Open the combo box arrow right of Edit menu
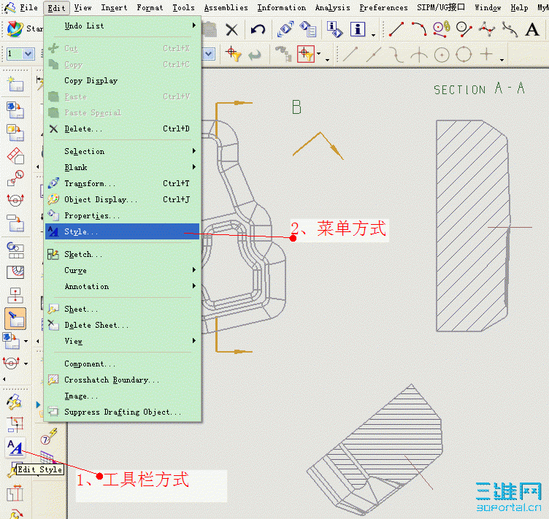Image resolution: width=549 pixels, height=519 pixels. coord(209,54)
